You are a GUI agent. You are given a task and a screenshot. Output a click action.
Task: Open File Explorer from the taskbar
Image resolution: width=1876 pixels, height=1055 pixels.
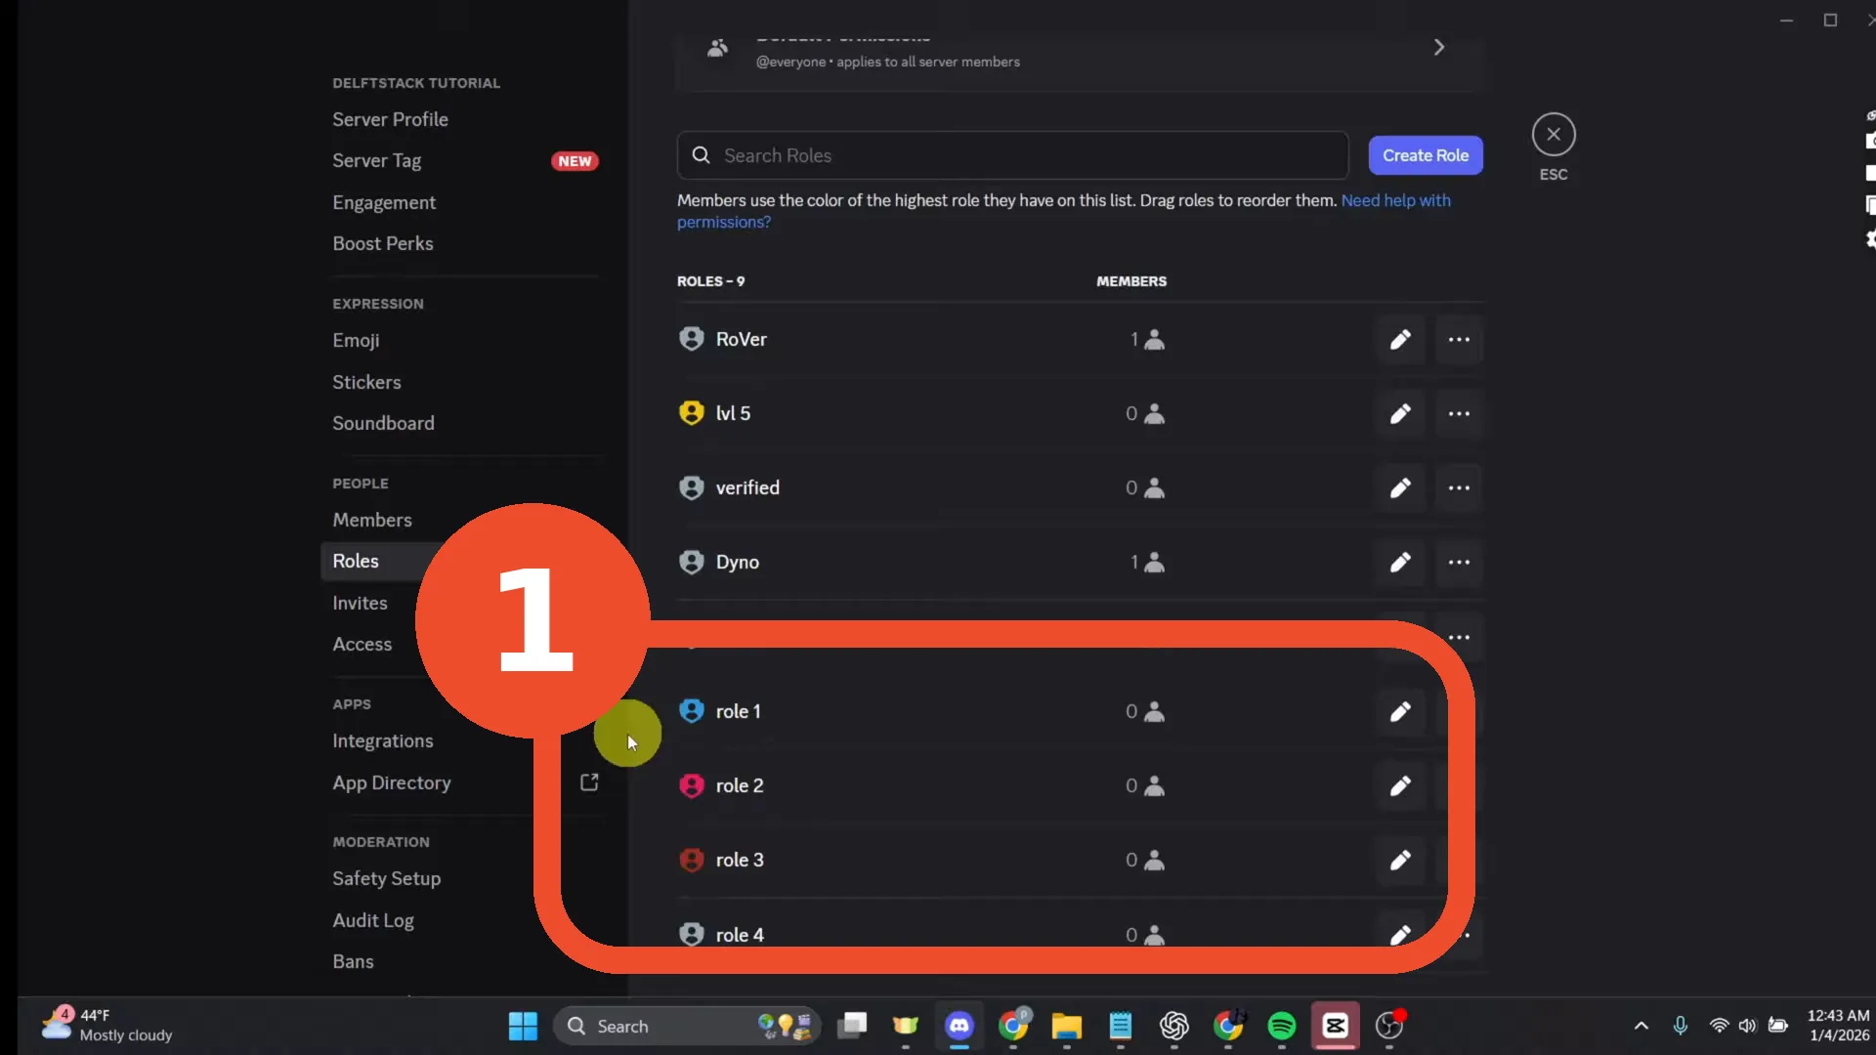point(1067,1026)
